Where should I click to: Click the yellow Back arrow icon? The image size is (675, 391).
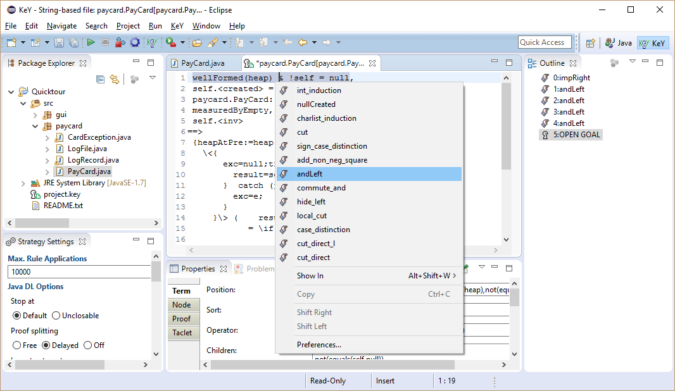point(303,42)
